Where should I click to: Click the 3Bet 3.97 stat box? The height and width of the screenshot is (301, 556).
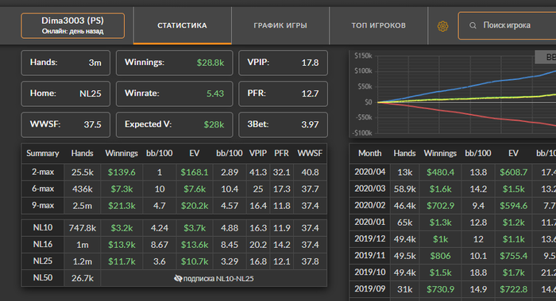pos(283,124)
